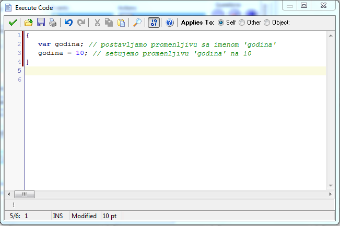Click the Execute Code document icon
The height and width of the screenshot is (226, 340).
coord(8,8)
